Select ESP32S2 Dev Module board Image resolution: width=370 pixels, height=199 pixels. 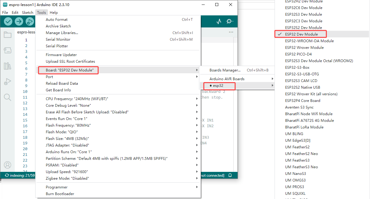[x=322, y=28]
